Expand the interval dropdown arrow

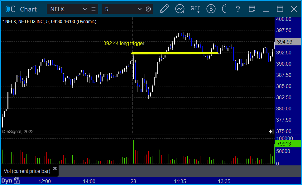click(x=139, y=9)
